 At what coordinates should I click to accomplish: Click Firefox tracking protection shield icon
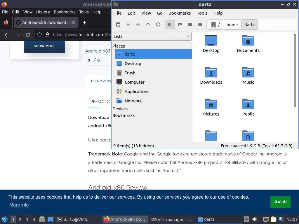[39, 35]
